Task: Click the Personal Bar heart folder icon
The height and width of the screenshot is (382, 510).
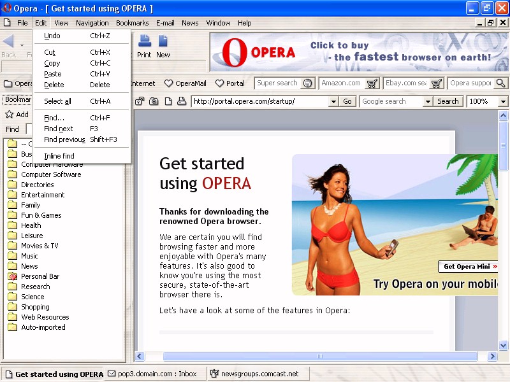Action: 12,276
